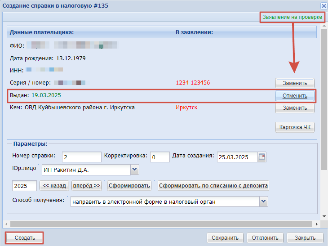Screen dimensions: 328x246
Task: Open Карточка ЧК
Action: click(x=295, y=127)
